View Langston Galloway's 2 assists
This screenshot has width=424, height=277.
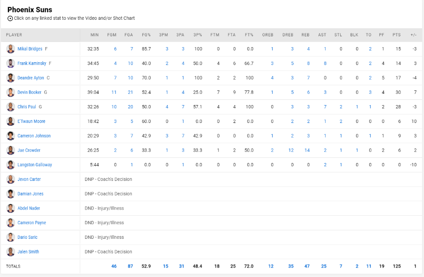point(325,165)
